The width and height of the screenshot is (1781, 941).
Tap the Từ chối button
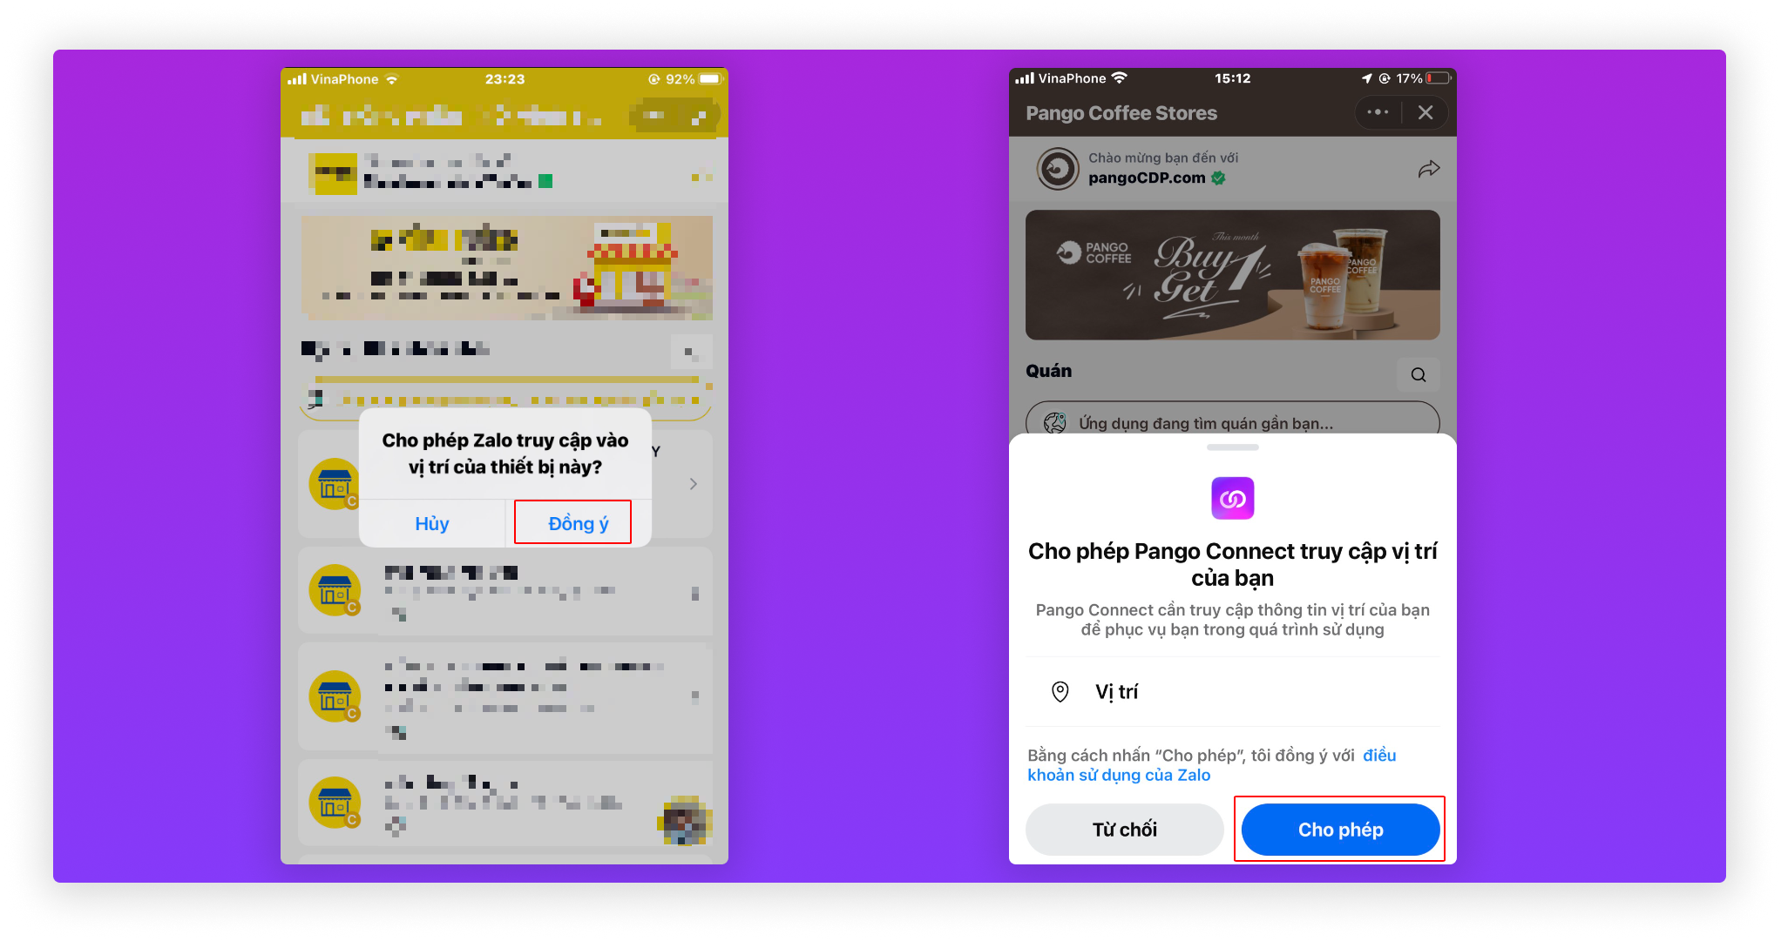pos(1125,830)
